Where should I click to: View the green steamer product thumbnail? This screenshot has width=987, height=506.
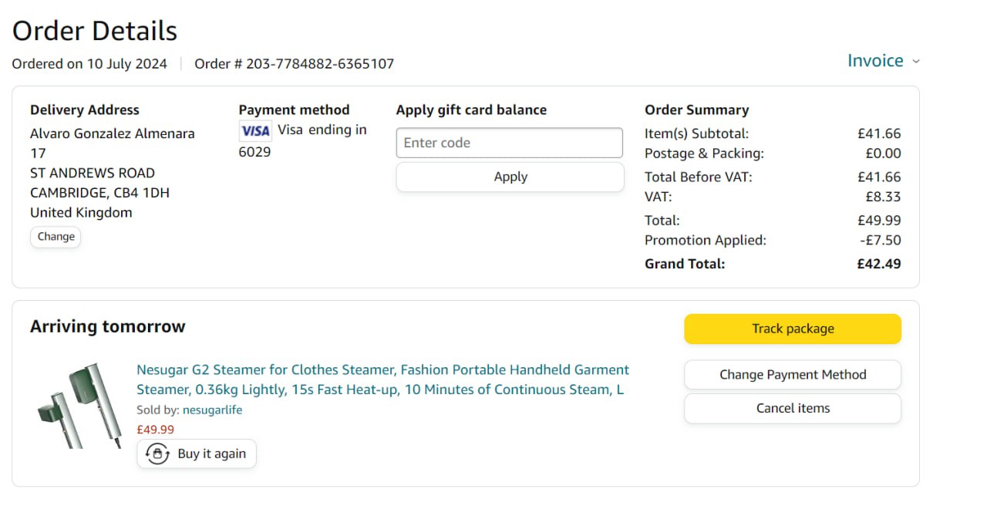coord(79,406)
